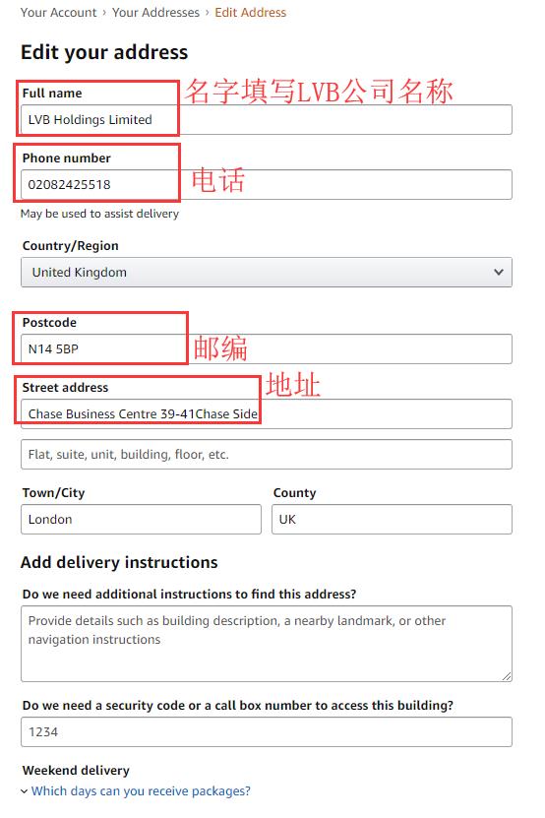The width and height of the screenshot is (545, 818).
Task: Click the Full name input field
Action: [x=266, y=119]
